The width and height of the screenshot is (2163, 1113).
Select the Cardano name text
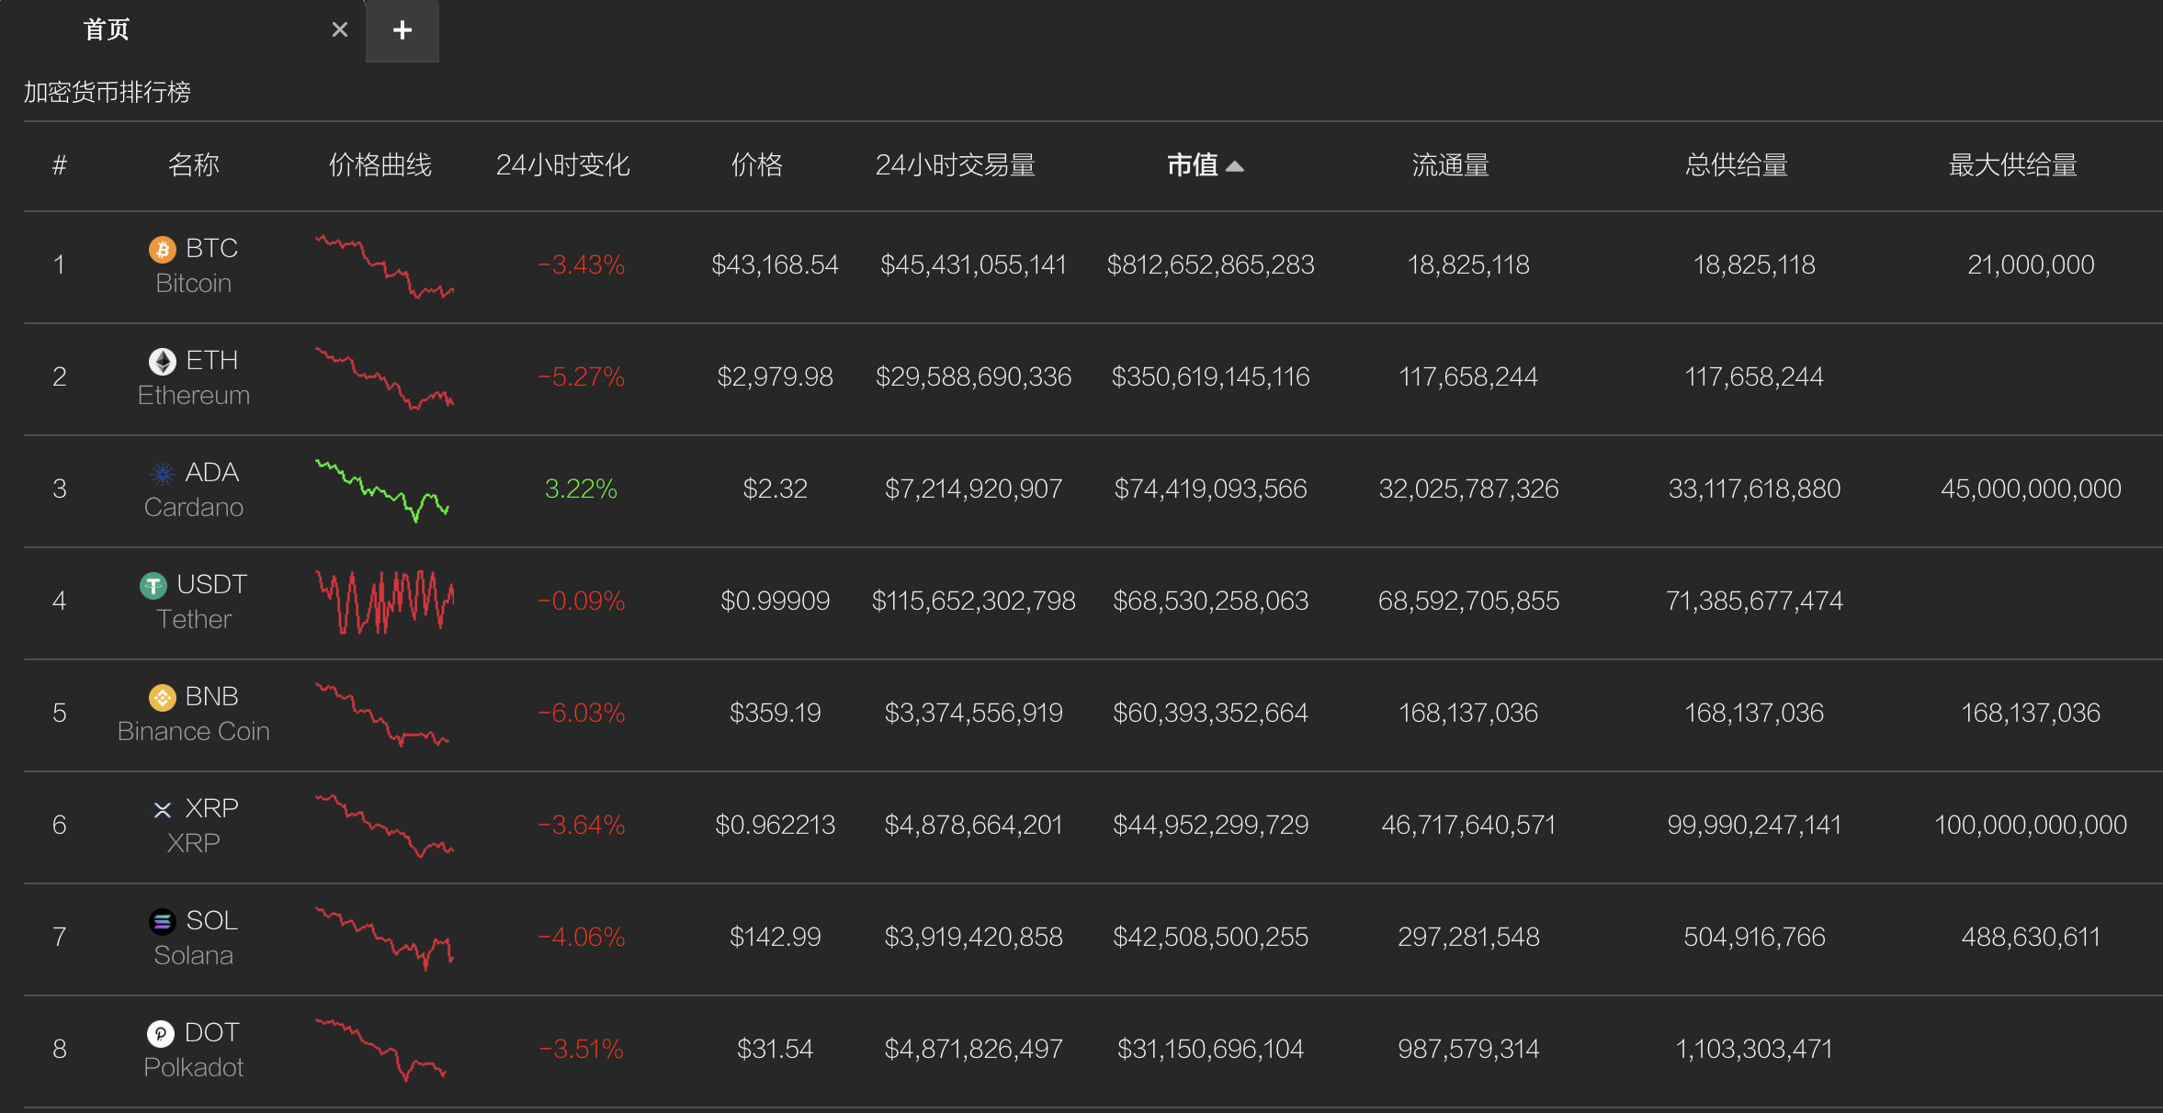tap(193, 508)
